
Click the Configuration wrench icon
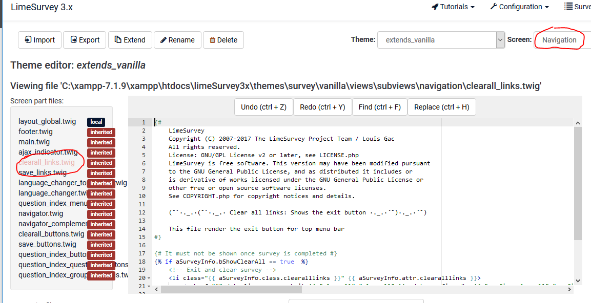tap(494, 7)
